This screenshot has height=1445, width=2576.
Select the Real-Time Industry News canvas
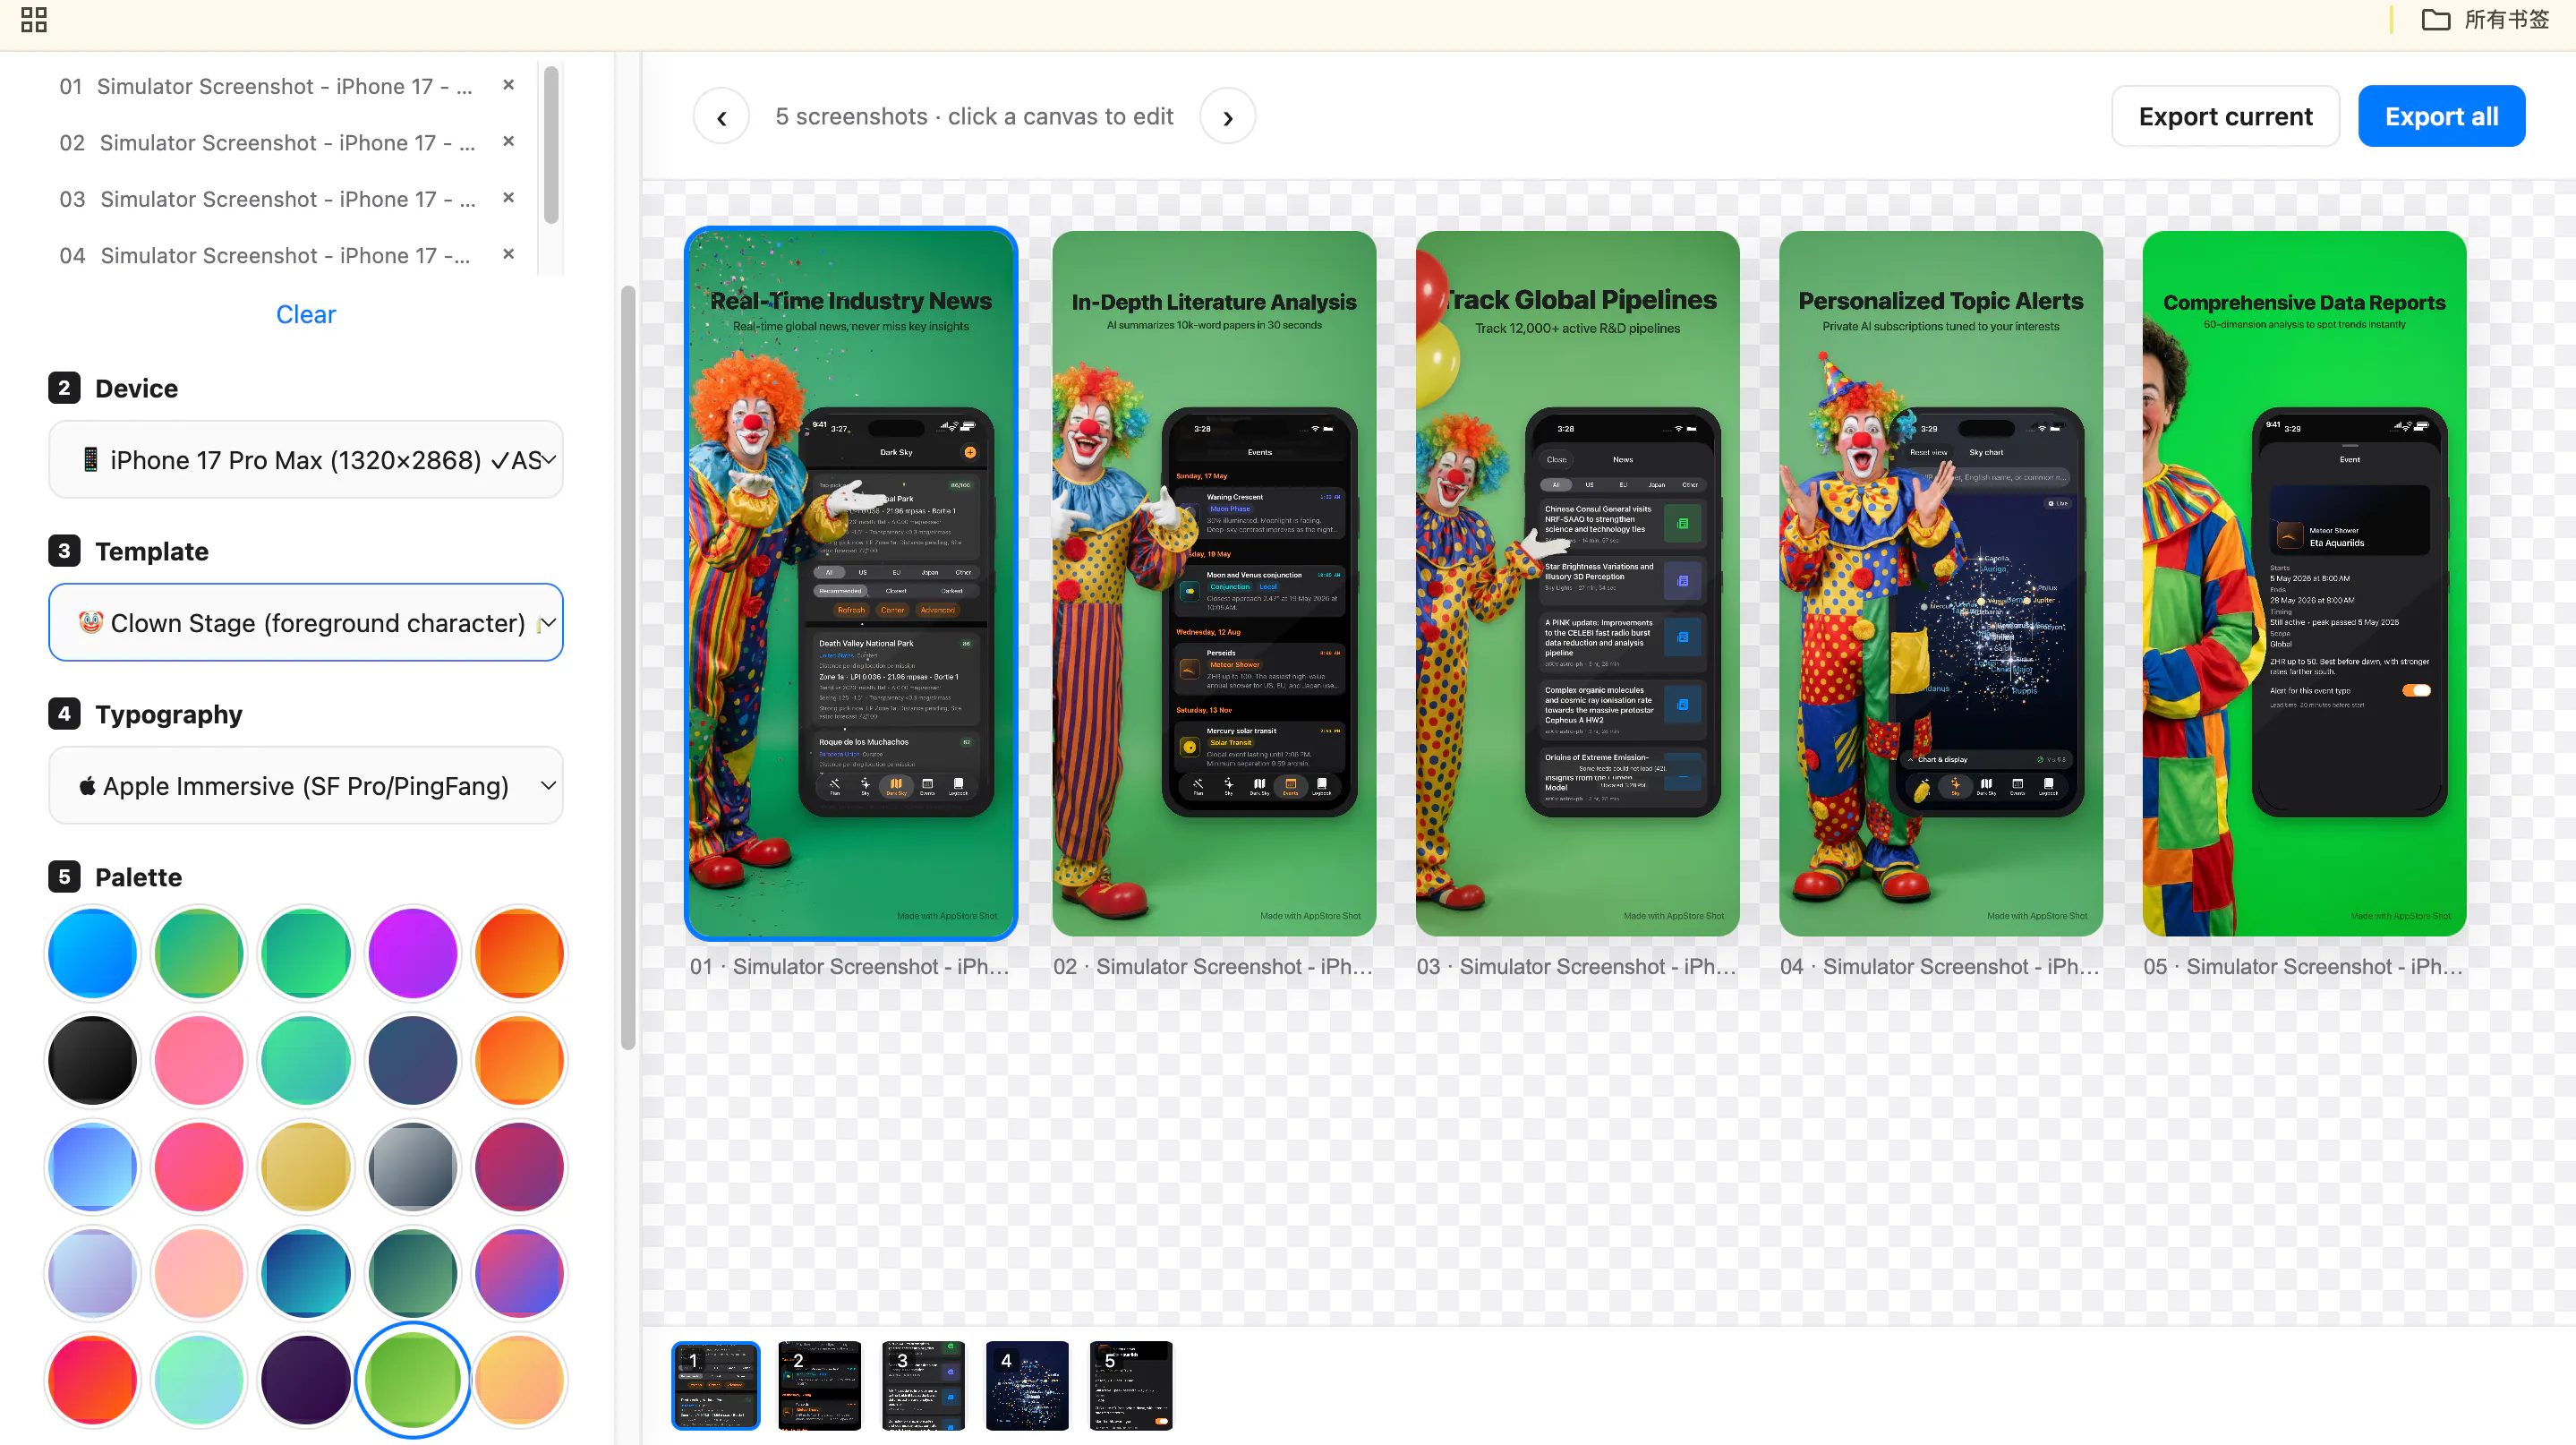pyautogui.click(x=851, y=584)
